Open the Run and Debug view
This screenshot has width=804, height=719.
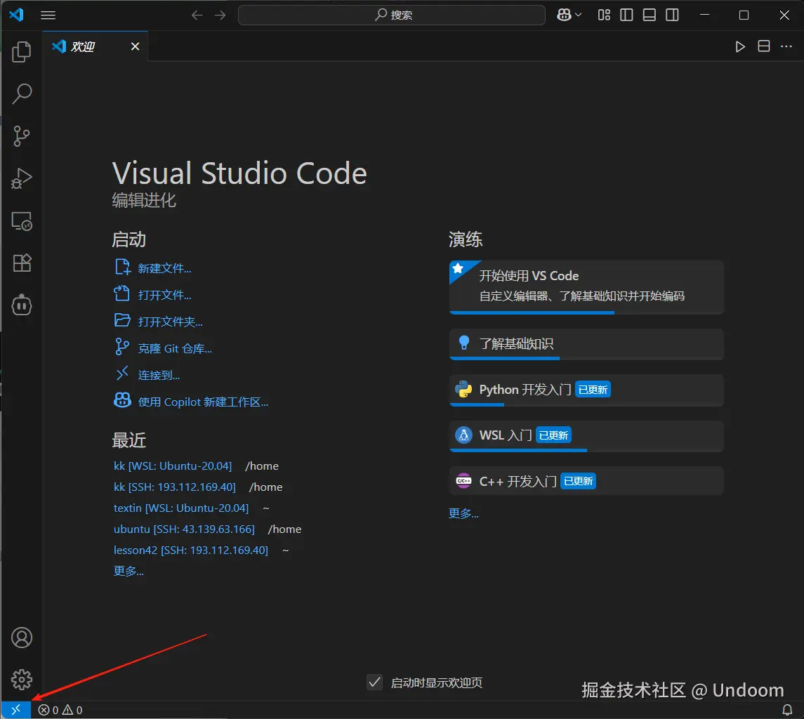[22, 178]
